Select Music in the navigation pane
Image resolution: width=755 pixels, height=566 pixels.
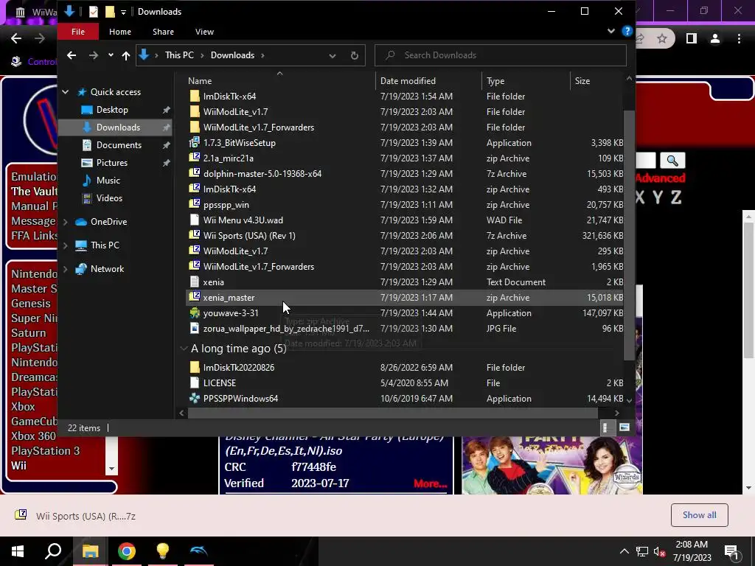coord(108,181)
